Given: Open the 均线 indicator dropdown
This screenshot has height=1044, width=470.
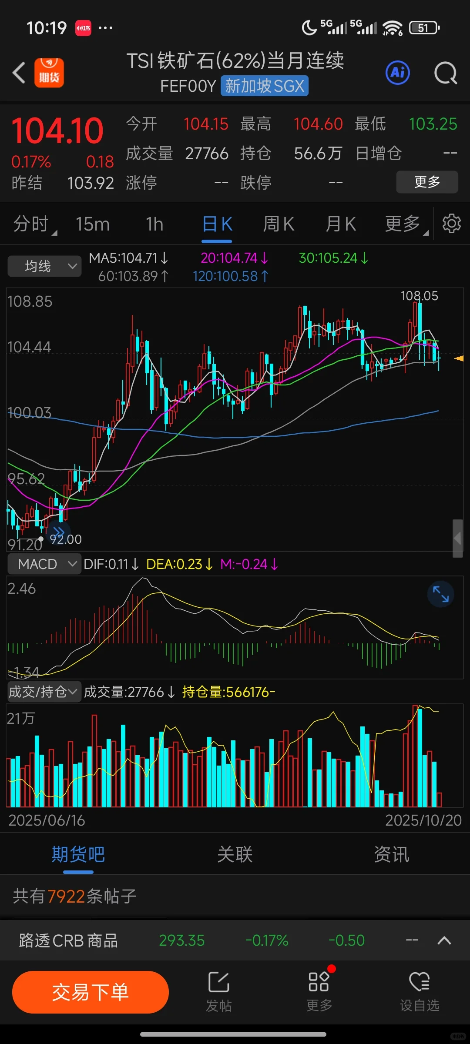Looking at the screenshot, I should (44, 266).
